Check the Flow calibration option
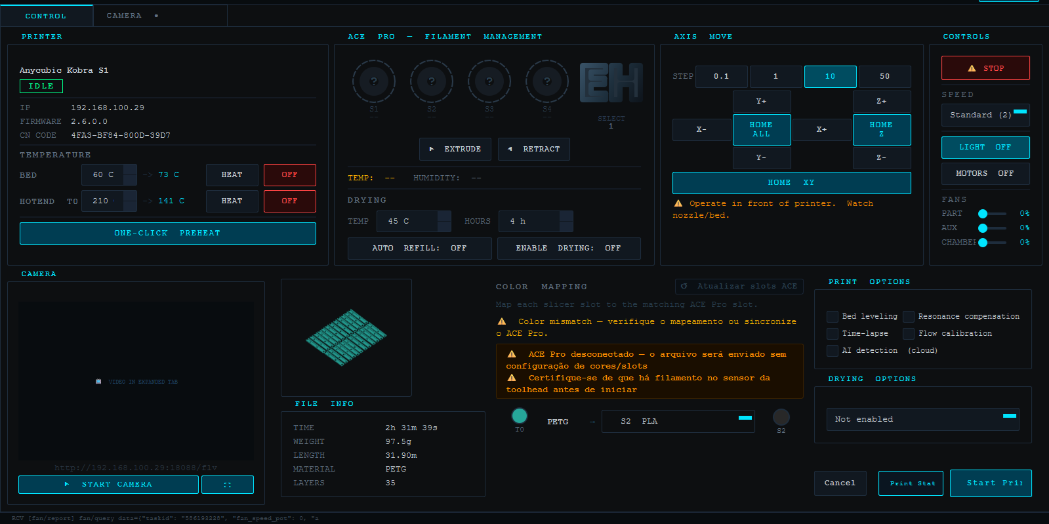 tap(909, 334)
